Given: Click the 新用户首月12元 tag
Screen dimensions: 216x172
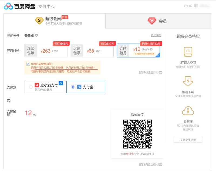Looking at the screenshot, I should [x=151, y=44].
